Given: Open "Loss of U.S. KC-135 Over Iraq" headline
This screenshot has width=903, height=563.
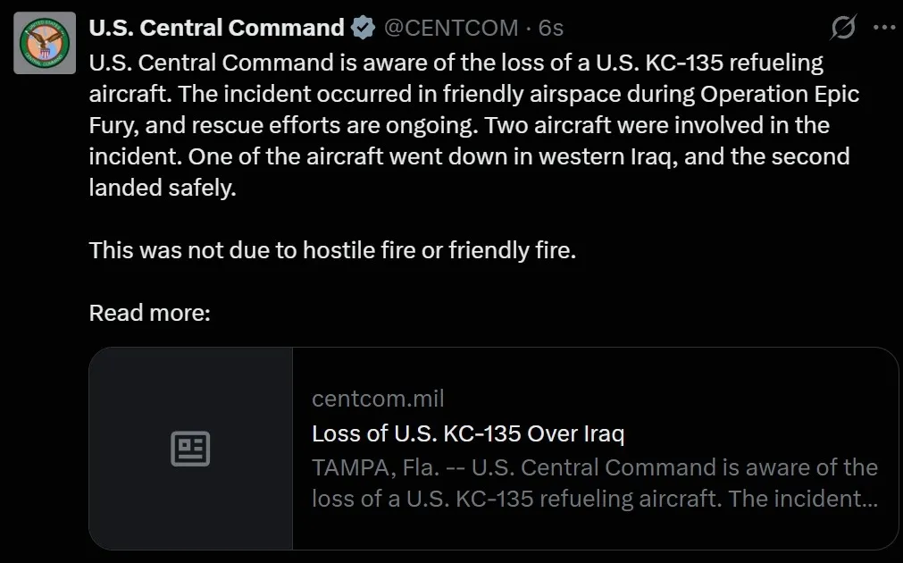Looking at the screenshot, I should [x=467, y=434].
